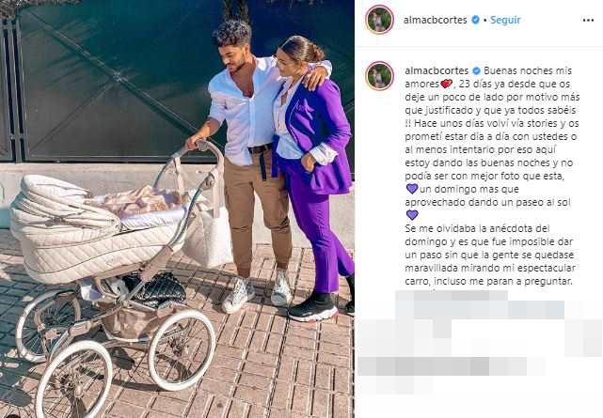Image resolution: width=603 pixels, height=418 pixels.
Task: Click the verified badge in the caption
Action: (477, 70)
